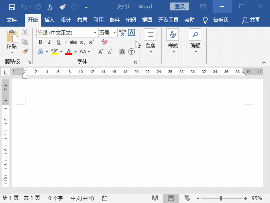270x203 pixels.
Task: Click the Save icon in title bar
Action: coord(11,7)
